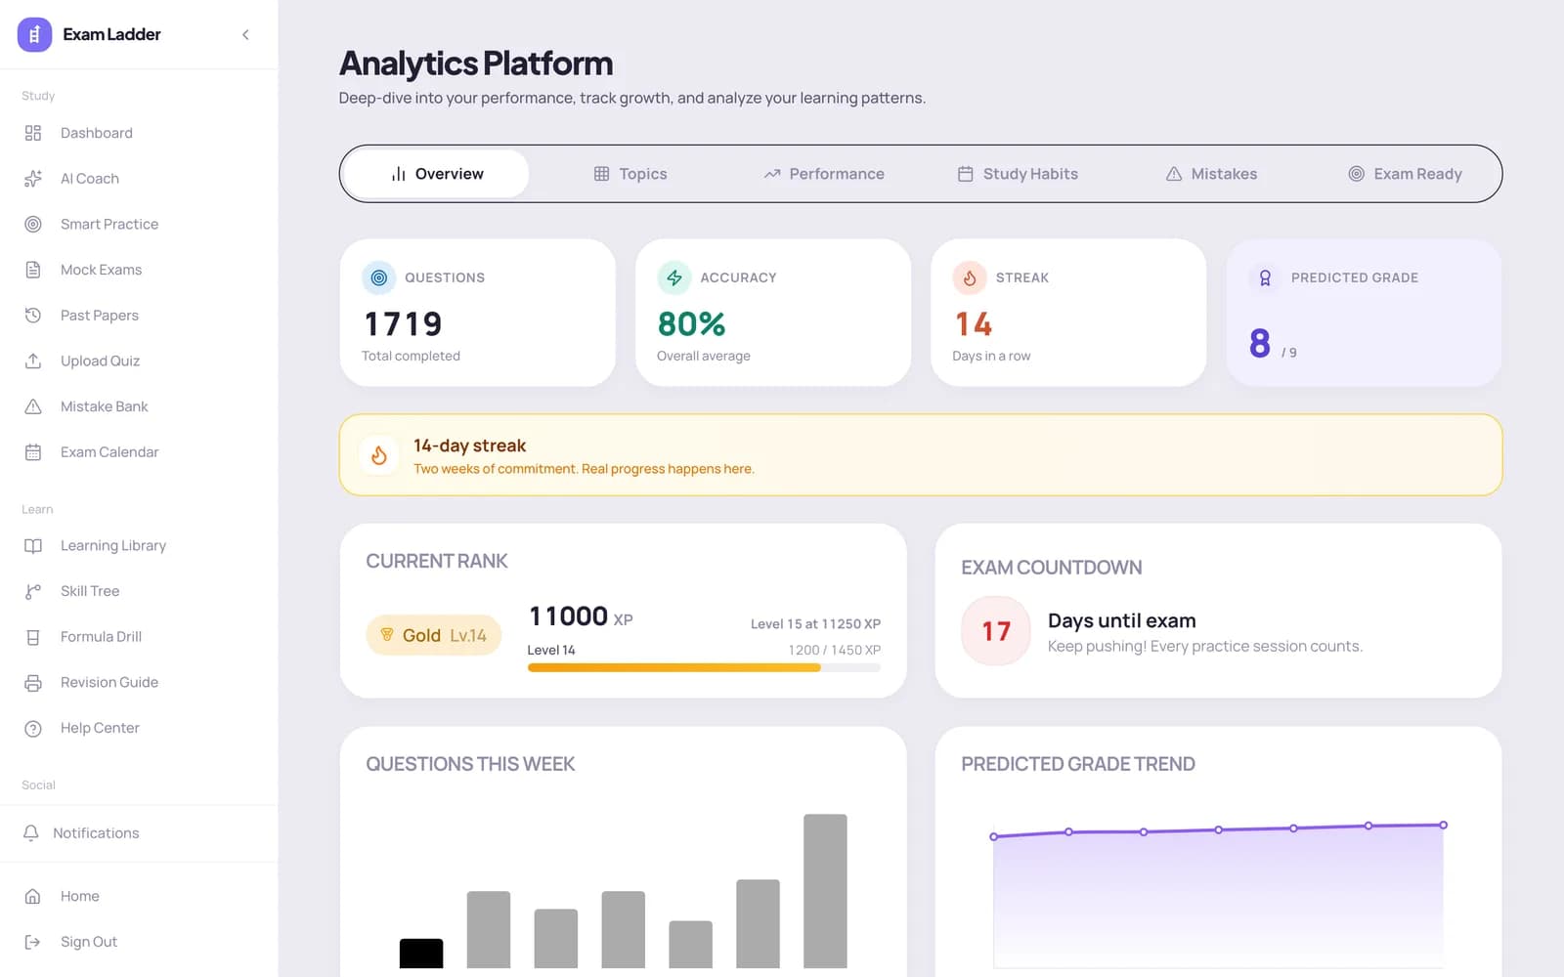Open the AI Coach link
The width and height of the screenshot is (1564, 977).
(x=90, y=179)
